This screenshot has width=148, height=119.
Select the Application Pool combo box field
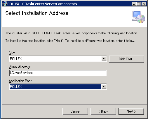[58, 86]
